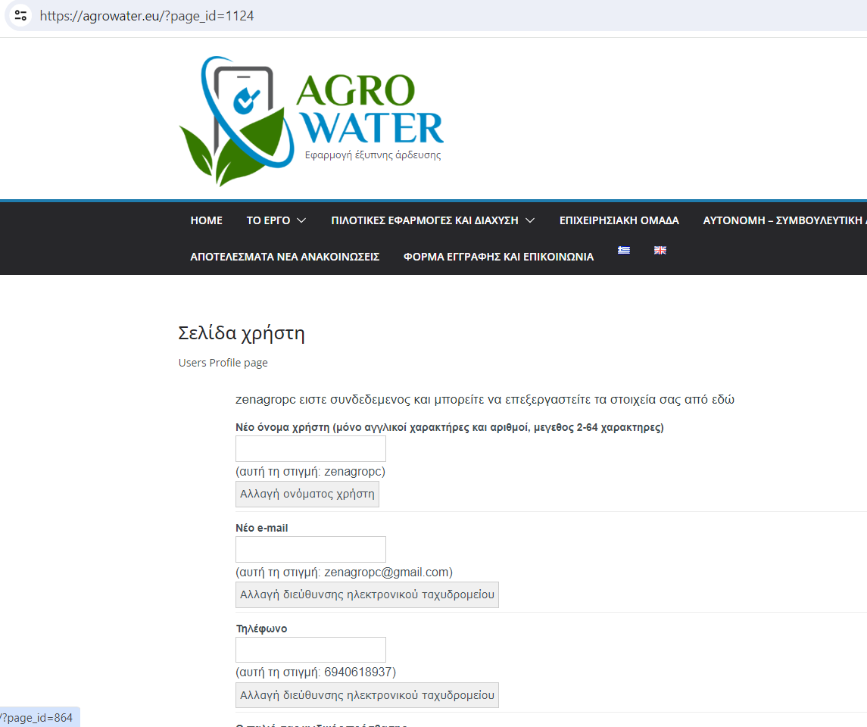This screenshot has width=867, height=727.
Task: Open ΠΙΛΟΤΙΚΕΣ ΕΦΑΡΜΟΓΕΣ ΚΑΙ ΔΙΑΧΥΣΗ menu item
Action: (x=424, y=220)
